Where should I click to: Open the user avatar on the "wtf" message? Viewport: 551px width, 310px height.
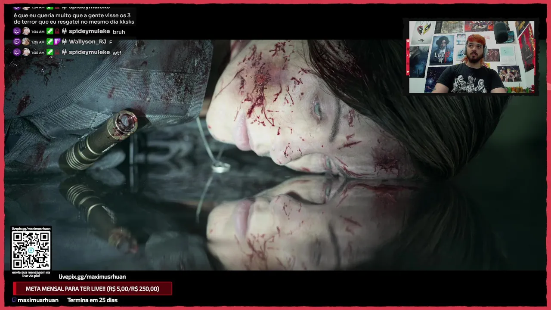26,52
